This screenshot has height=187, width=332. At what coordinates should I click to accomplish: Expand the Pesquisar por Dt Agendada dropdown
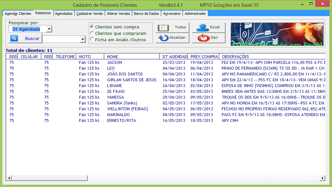[x=49, y=29]
